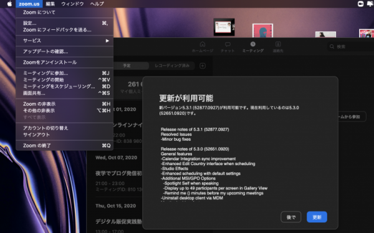The height and width of the screenshot is (233, 374).
Task: Choose その他の非表示
Action: [x=64, y=111]
